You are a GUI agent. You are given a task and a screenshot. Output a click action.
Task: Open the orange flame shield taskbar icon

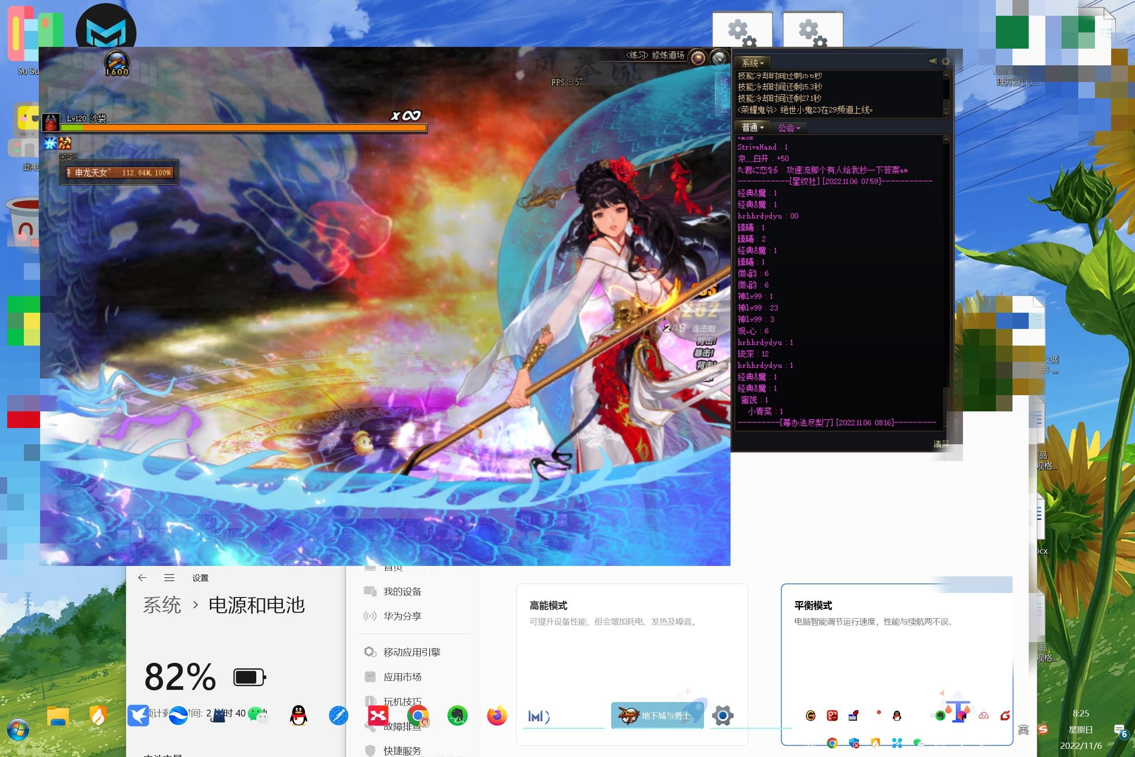pos(98,716)
